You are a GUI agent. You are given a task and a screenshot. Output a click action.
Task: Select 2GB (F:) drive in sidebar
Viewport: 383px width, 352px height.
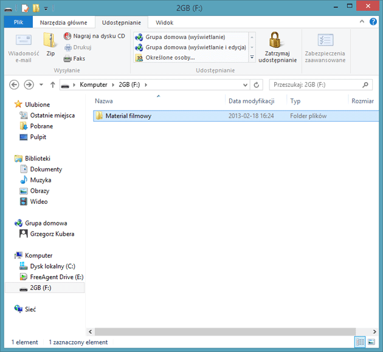click(45, 288)
